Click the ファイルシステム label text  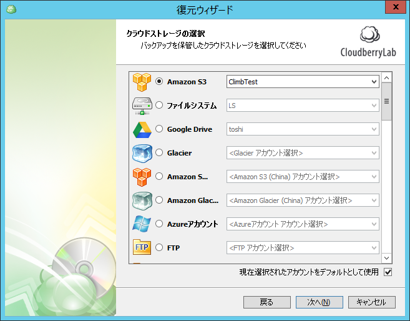192,106
